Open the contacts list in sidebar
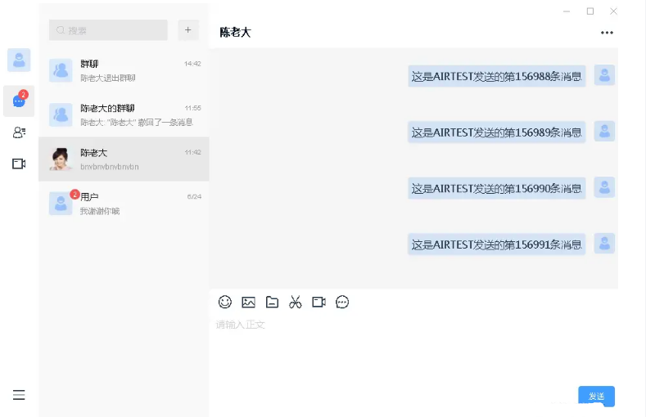 (x=19, y=132)
